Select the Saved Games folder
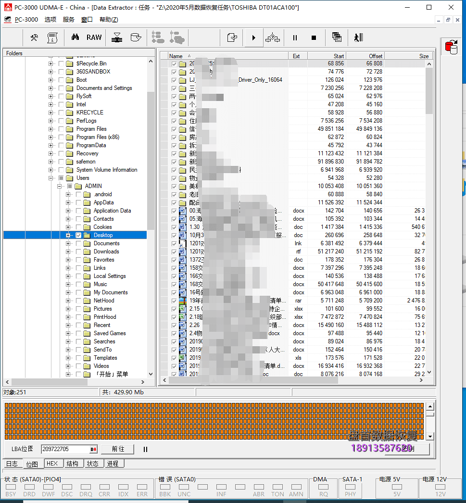466x503 pixels. pyautogui.click(x=109, y=333)
